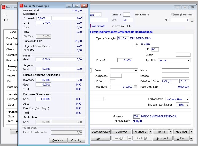Open the Tipo Nota dropdown

188,60
